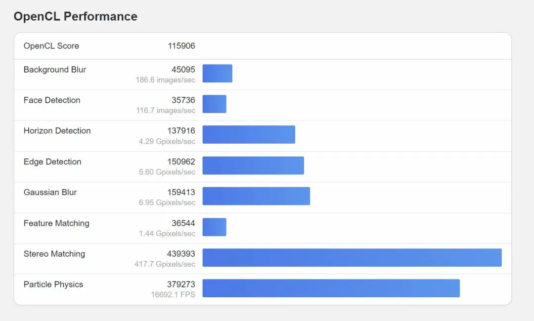Click Face Detection score 35736
The width and height of the screenshot is (534, 321).
click(183, 100)
